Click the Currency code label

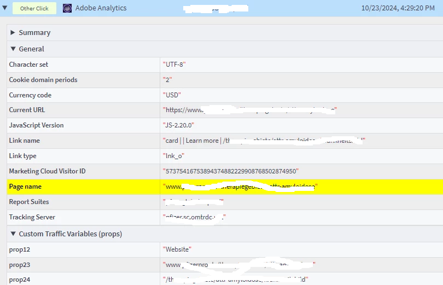click(x=30, y=95)
